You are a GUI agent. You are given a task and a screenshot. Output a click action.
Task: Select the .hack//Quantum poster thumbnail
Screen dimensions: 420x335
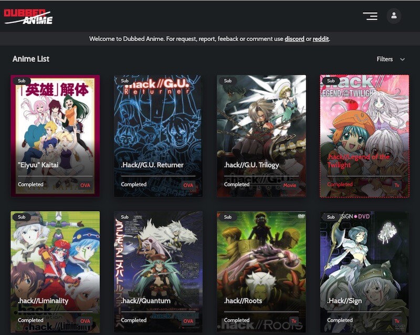pos(159,272)
